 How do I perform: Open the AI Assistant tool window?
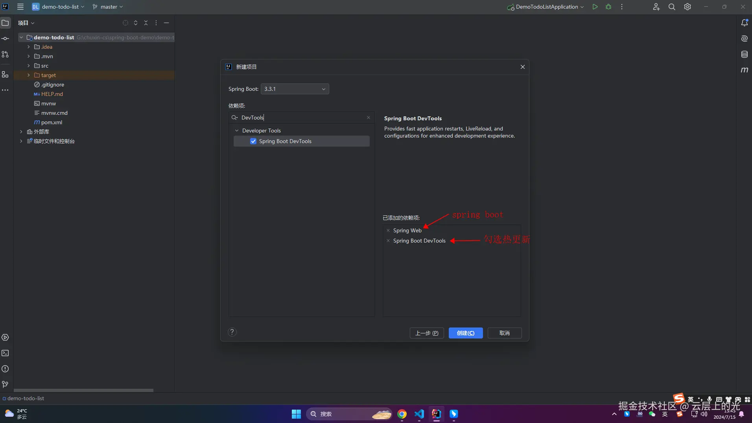[745, 39]
